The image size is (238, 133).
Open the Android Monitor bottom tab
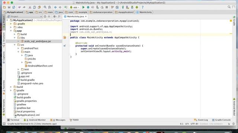35,120
